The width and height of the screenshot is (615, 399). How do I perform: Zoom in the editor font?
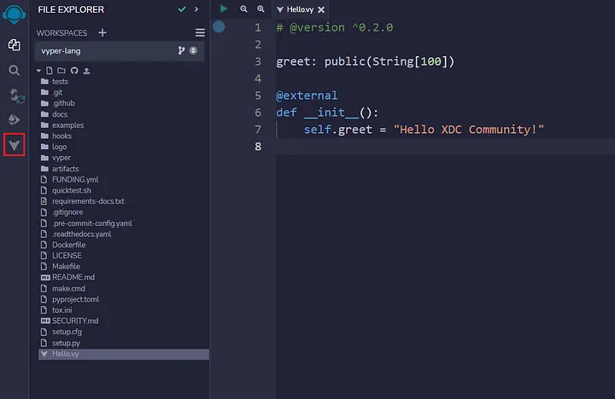click(261, 9)
